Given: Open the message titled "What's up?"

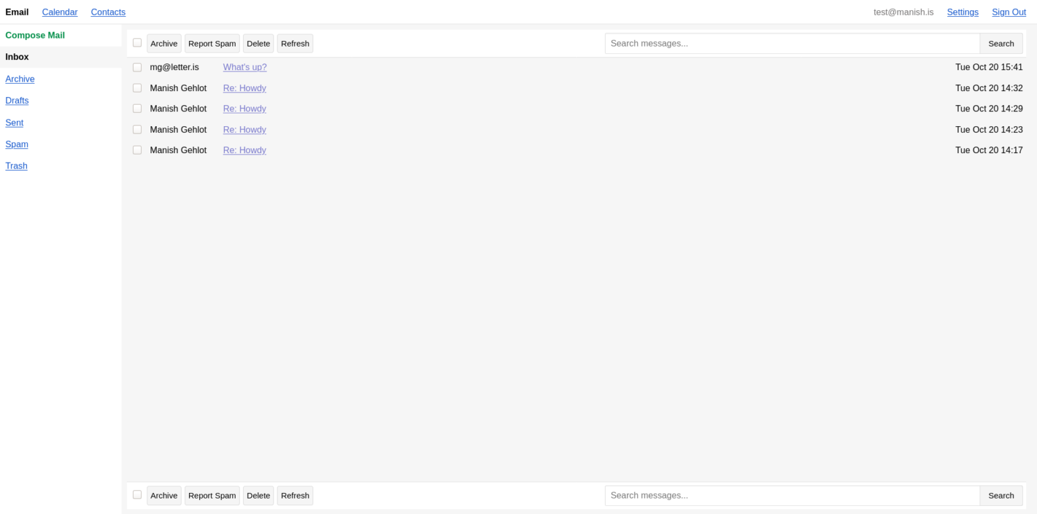Looking at the screenshot, I should point(244,67).
